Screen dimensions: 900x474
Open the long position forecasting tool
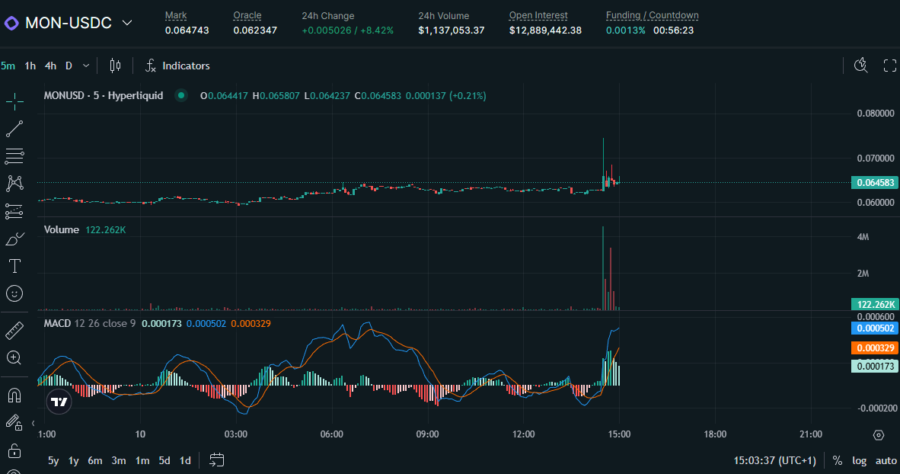tap(14, 211)
